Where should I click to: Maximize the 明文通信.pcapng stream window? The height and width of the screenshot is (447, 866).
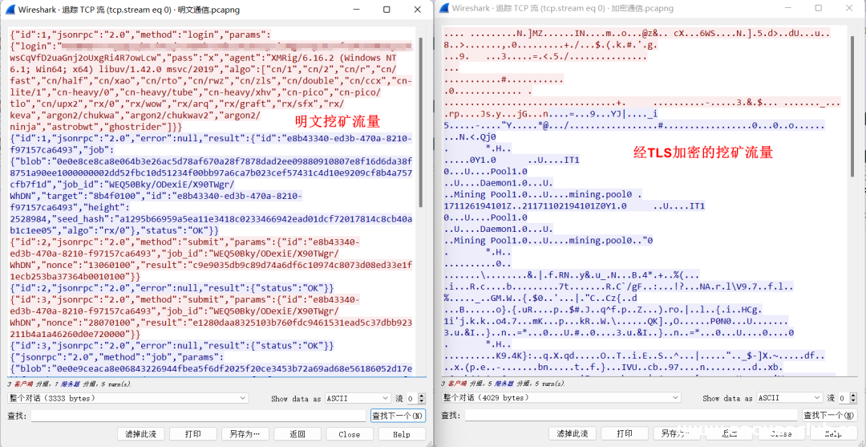coord(386,10)
